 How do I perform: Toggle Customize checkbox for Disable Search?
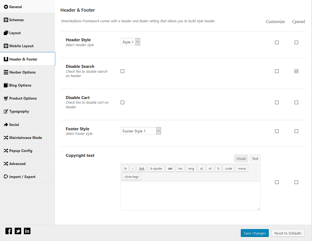(x=277, y=71)
